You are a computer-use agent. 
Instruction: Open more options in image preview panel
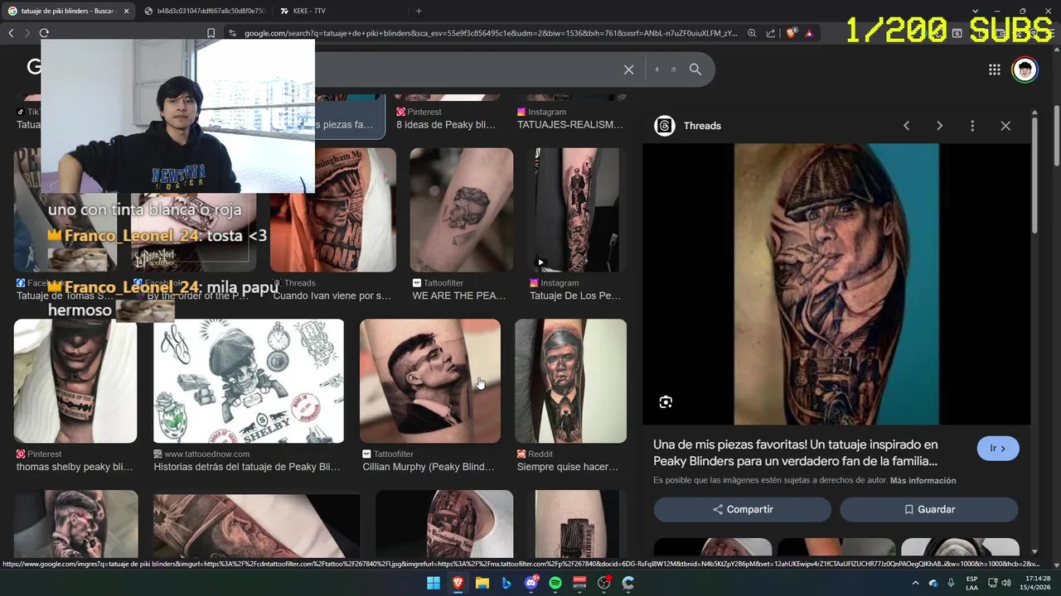pyautogui.click(x=972, y=126)
